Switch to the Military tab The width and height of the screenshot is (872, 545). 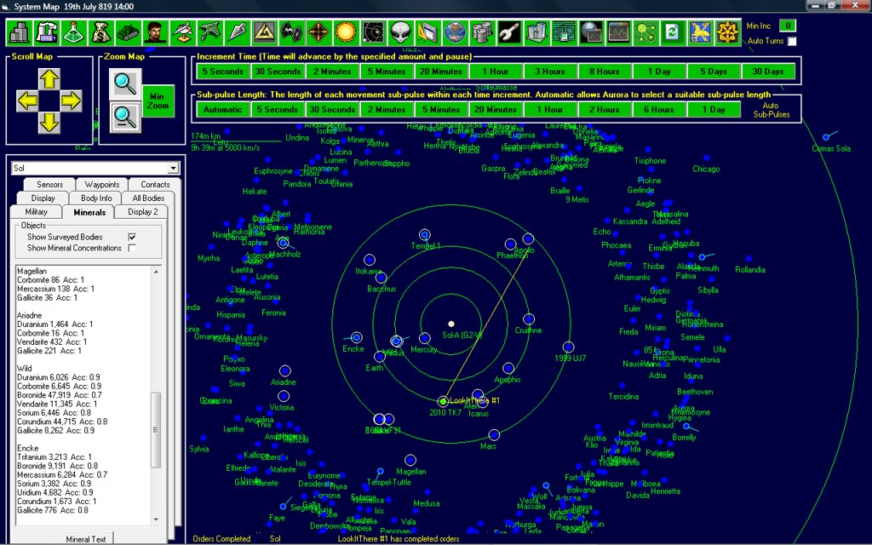pos(36,212)
